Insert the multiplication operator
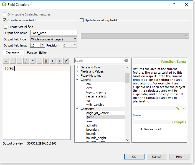The width and height of the screenshot is (195, 165). click(x=33, y=61)
